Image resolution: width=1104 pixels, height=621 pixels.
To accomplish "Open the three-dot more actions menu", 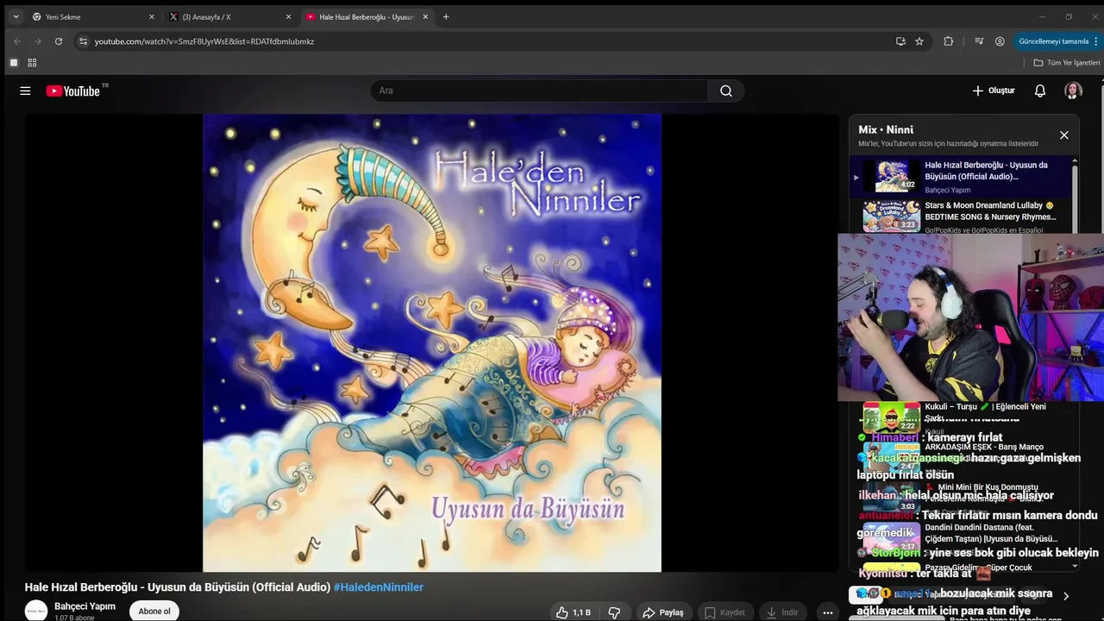I will tap(828, 612).
